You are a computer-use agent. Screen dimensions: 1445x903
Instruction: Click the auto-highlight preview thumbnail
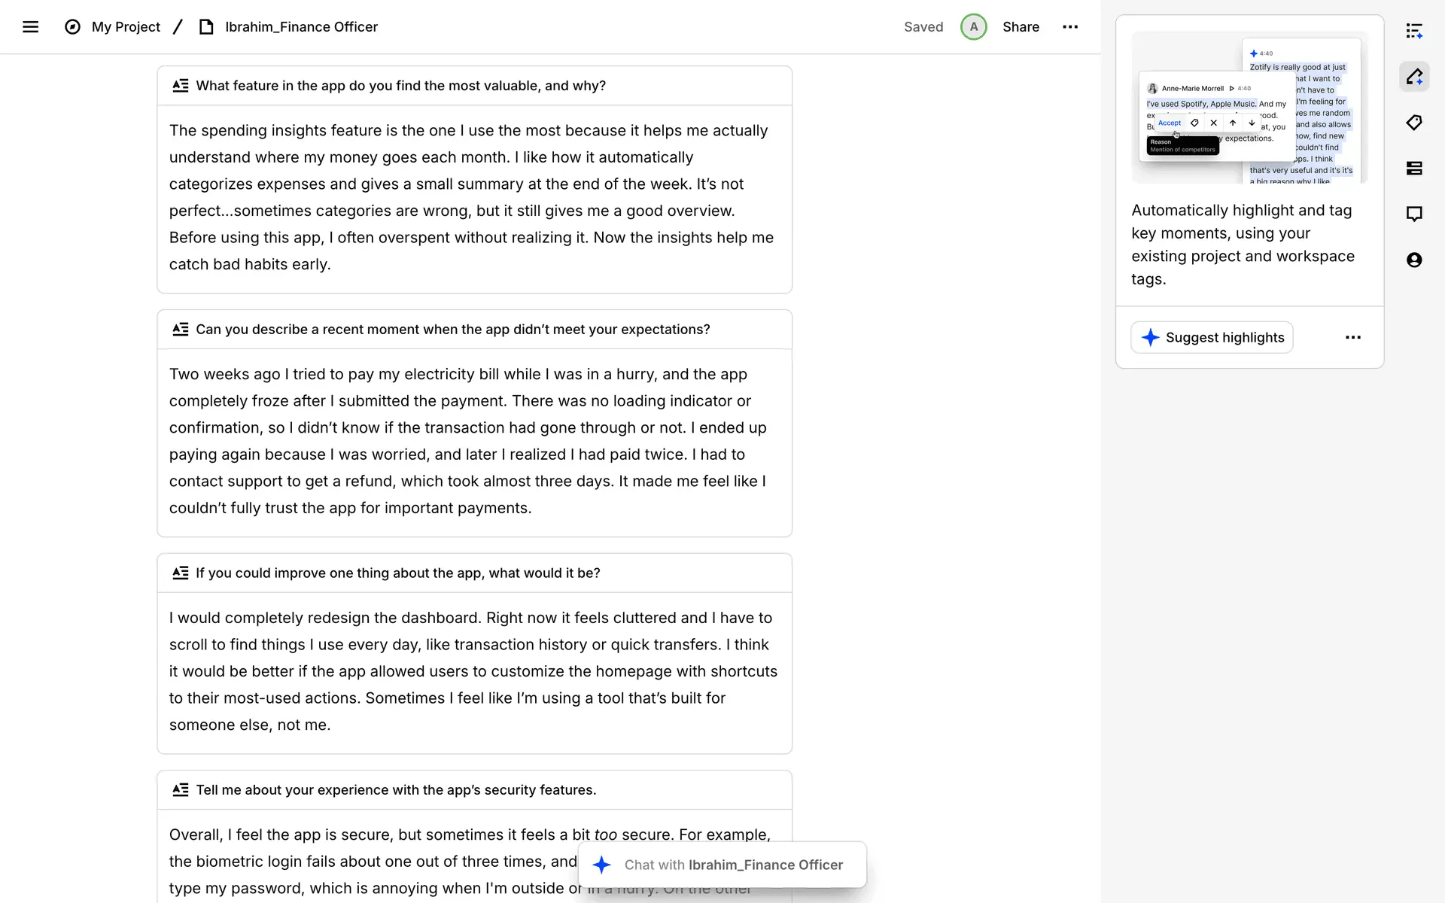point(1249,108)
